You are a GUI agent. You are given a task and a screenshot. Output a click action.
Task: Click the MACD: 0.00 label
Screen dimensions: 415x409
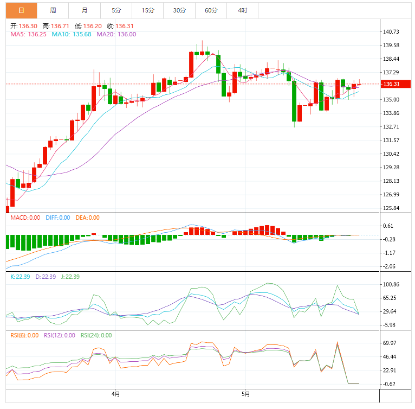[25, 218]
